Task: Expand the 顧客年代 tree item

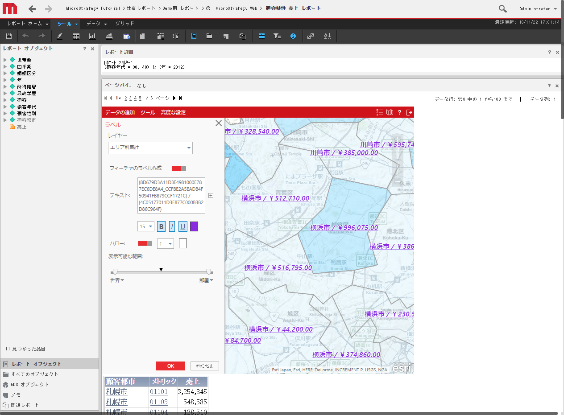Action: pyautogui.click(x=5, y=107)
